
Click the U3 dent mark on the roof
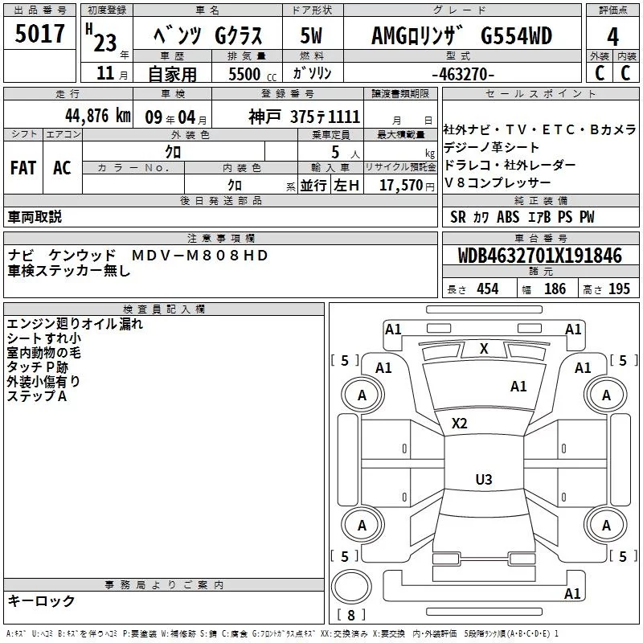(x=484, y=479)
